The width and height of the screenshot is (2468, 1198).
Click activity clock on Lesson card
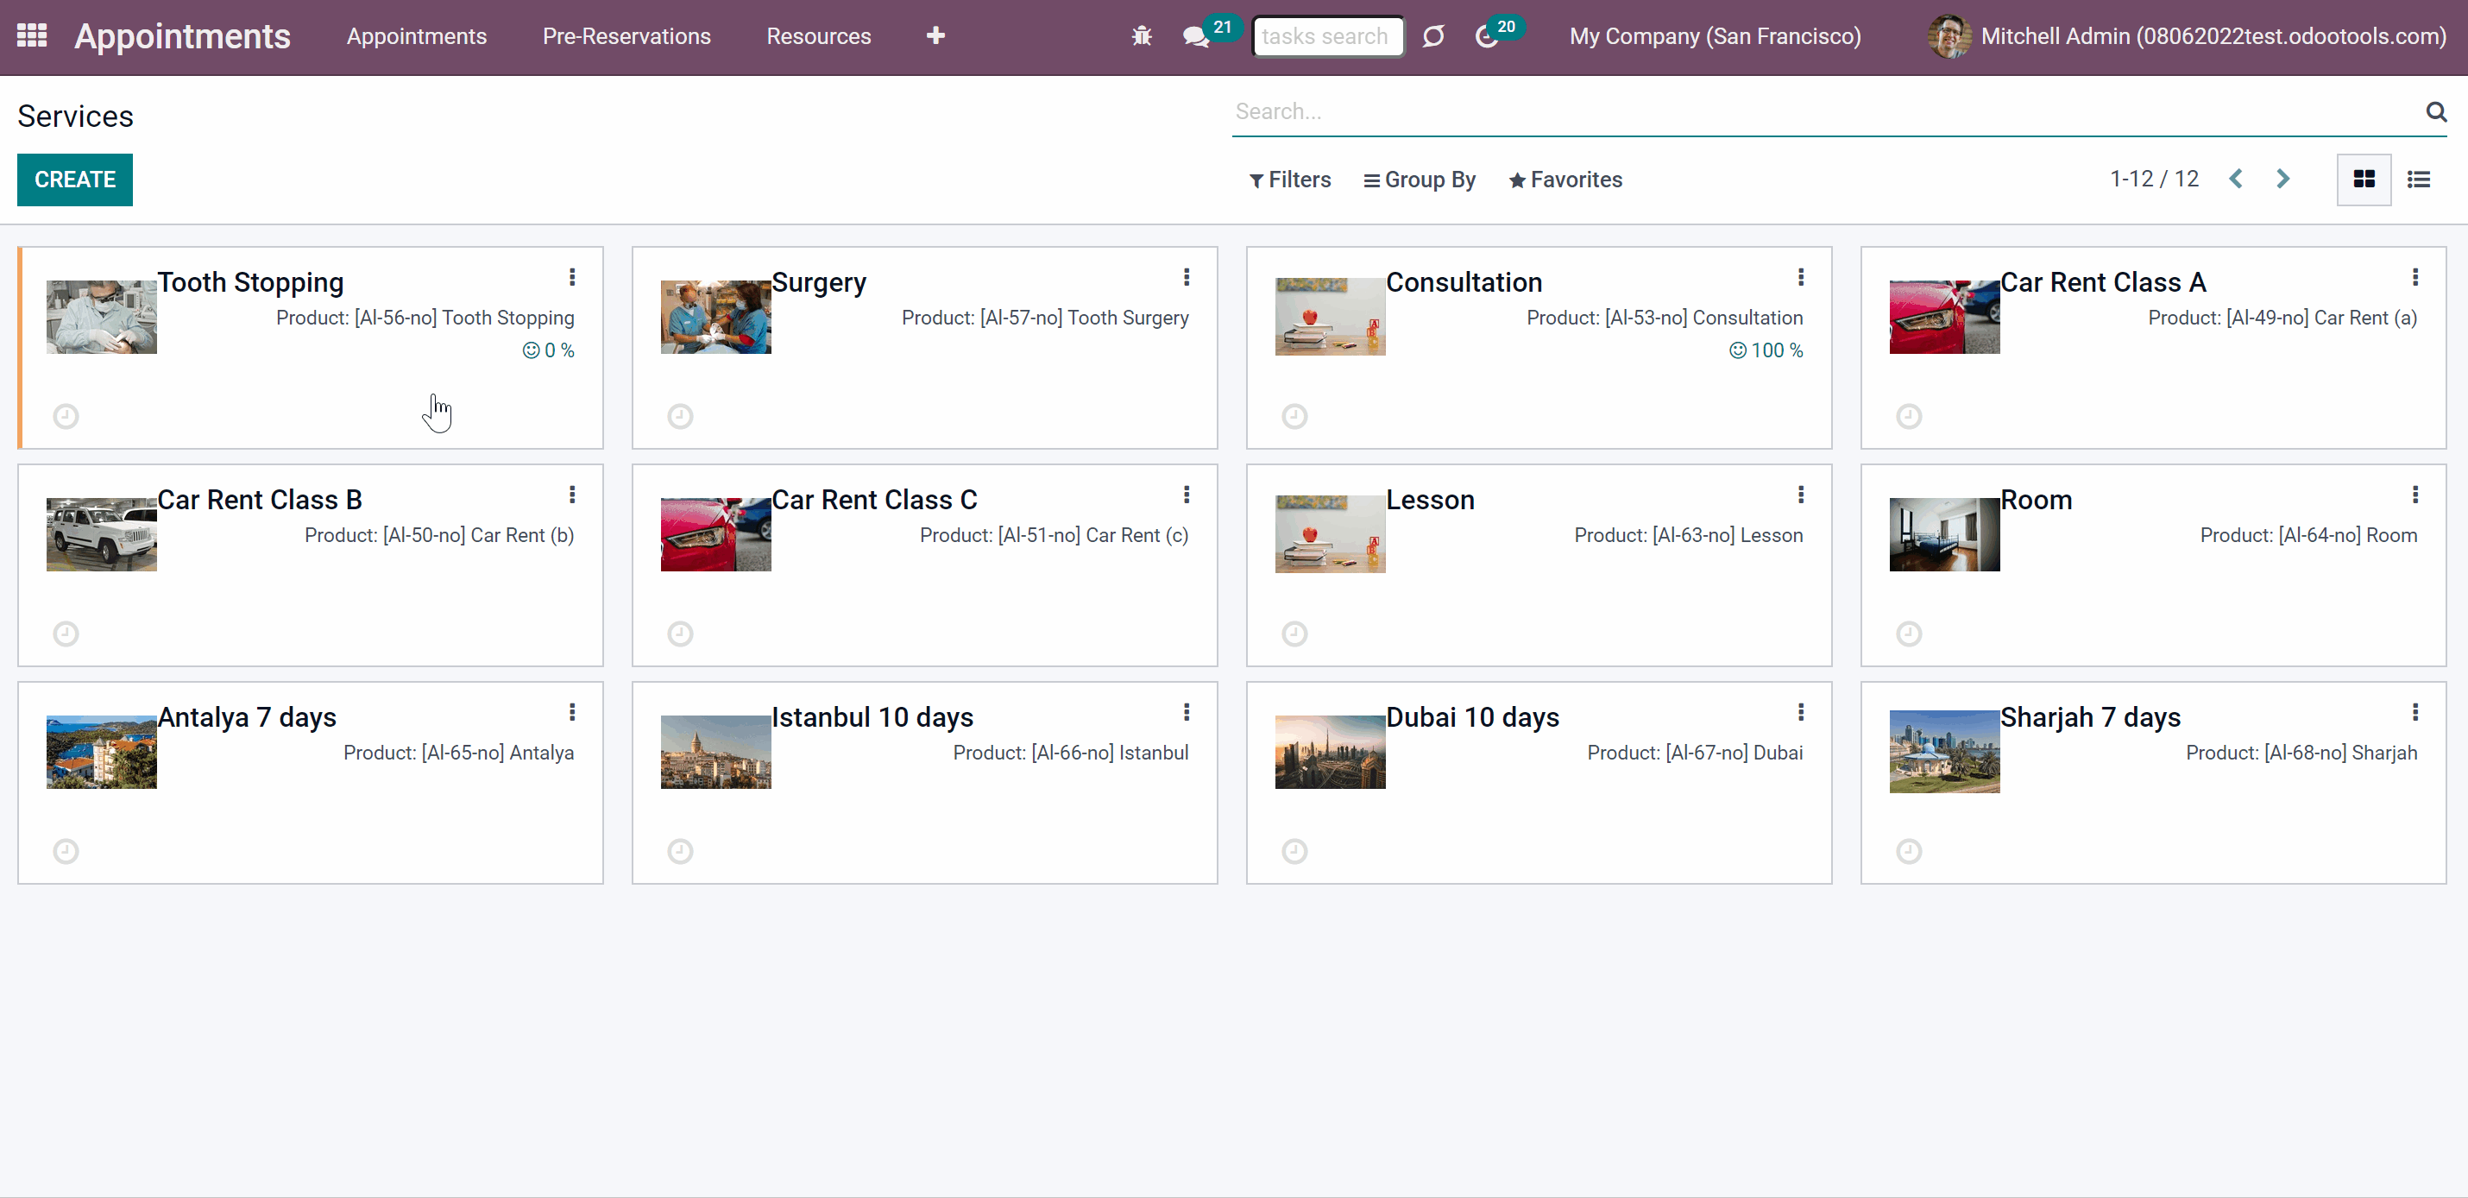tap(1294, 634)
